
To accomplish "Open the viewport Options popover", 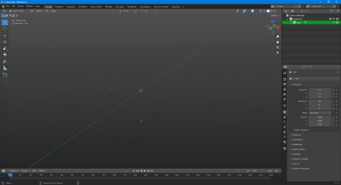I will 275,15.
